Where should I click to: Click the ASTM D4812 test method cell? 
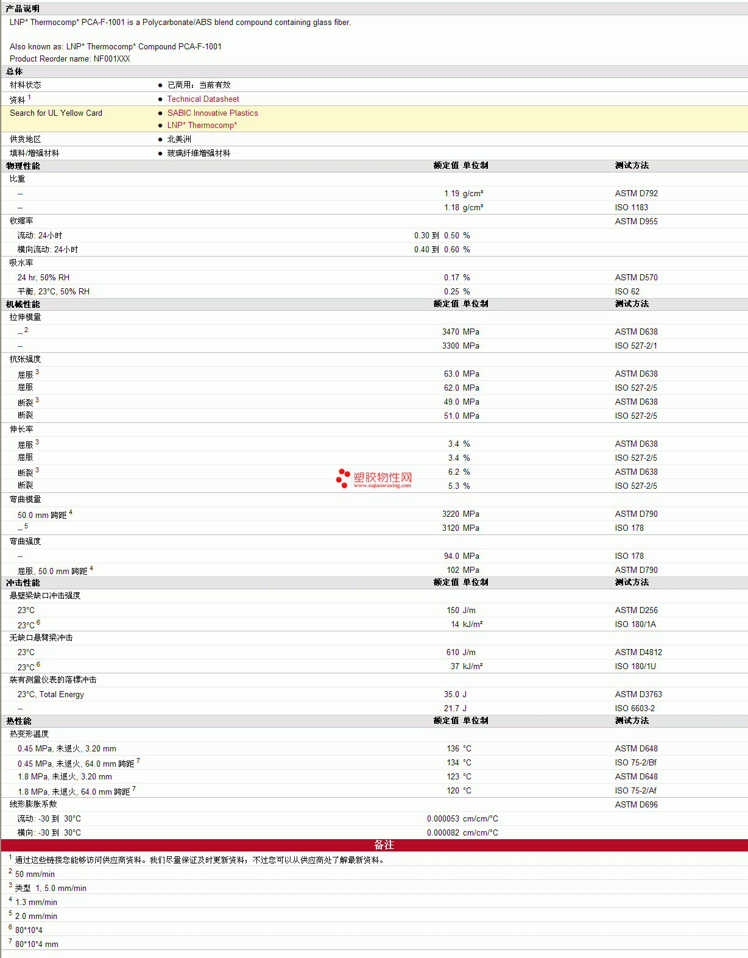pyautogui.click(x=638, y=652)
